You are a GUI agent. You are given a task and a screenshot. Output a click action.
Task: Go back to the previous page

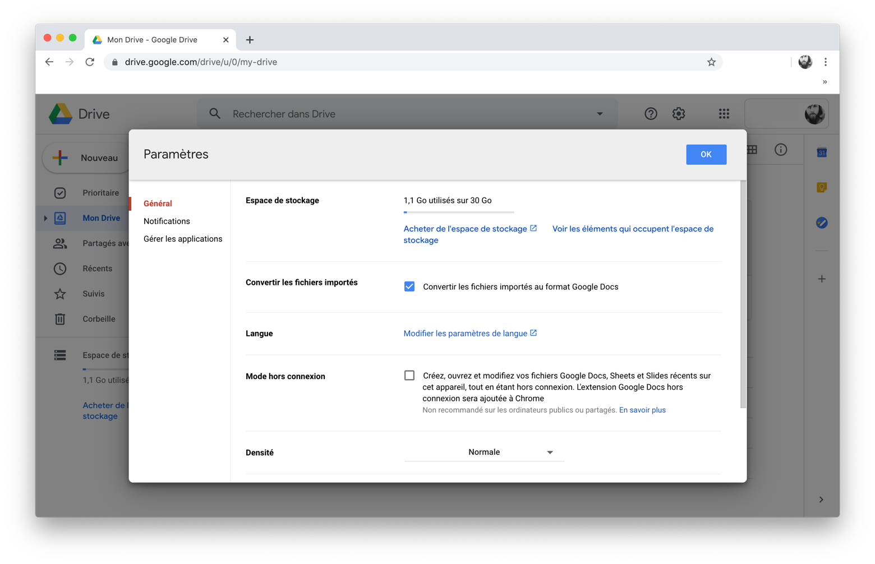(x=49, y=62)
